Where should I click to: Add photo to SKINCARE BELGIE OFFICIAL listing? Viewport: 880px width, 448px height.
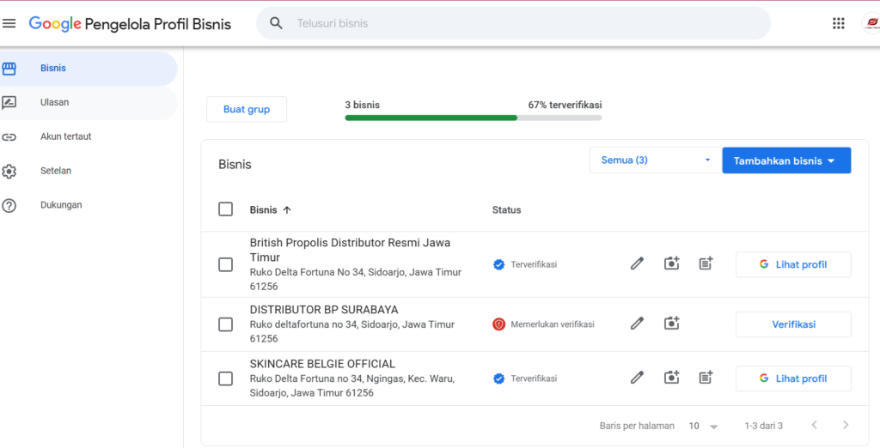pos(671,378)
